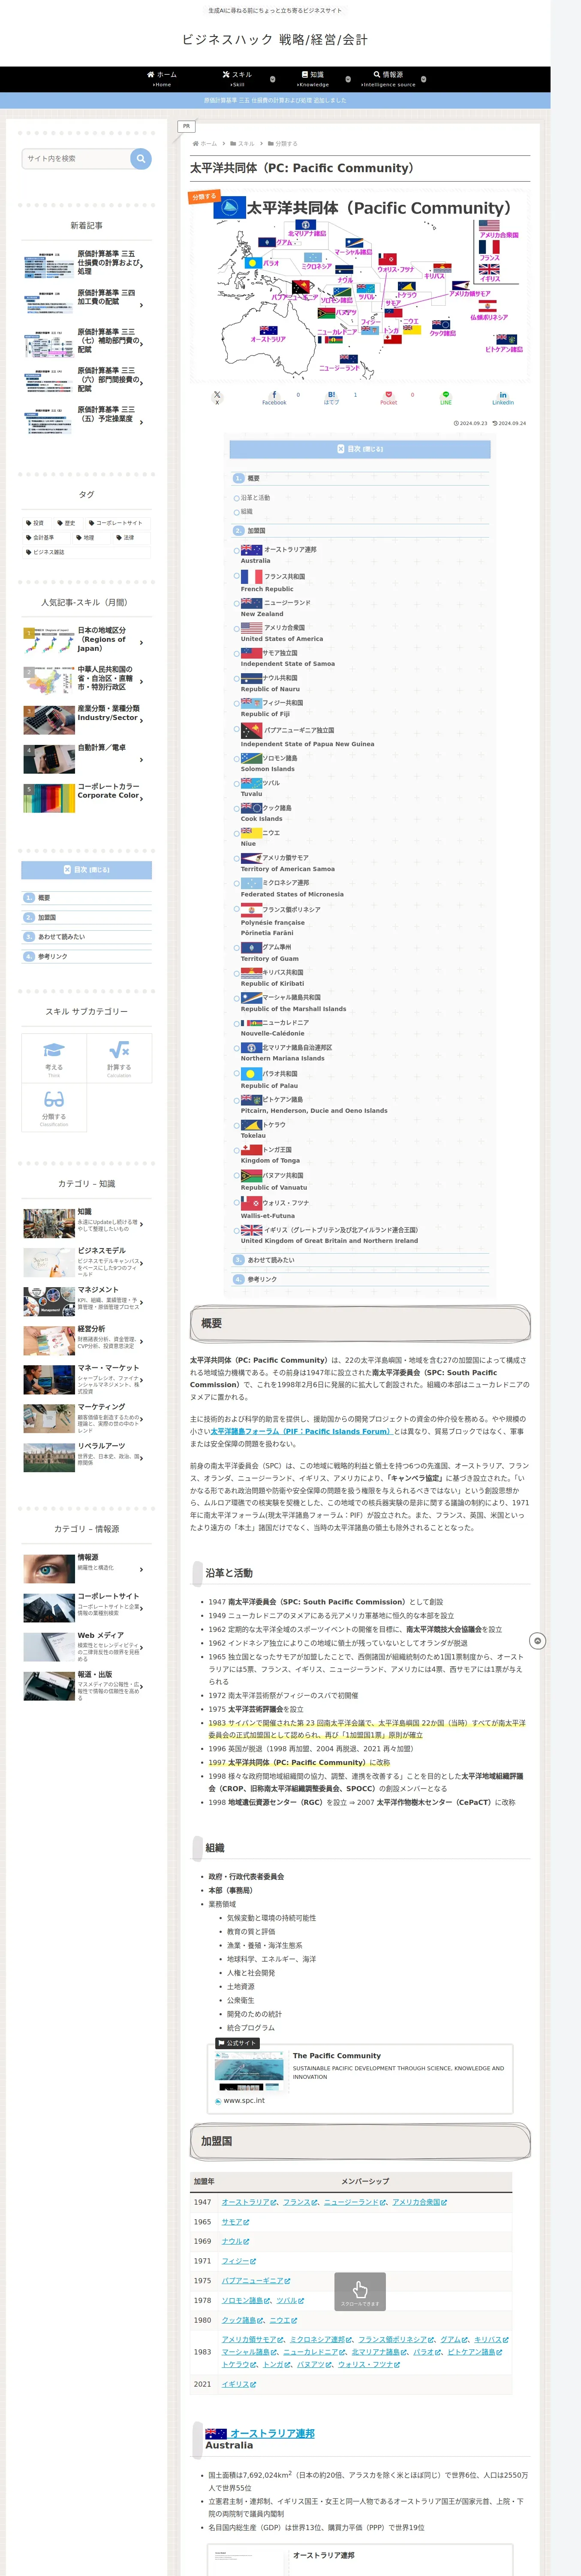
Task: Open the 知識 Knowledge menu item
Action: coord(313,79)
